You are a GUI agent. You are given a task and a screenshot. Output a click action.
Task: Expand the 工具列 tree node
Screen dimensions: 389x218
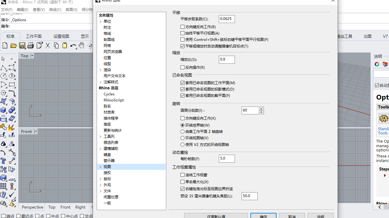101,137
